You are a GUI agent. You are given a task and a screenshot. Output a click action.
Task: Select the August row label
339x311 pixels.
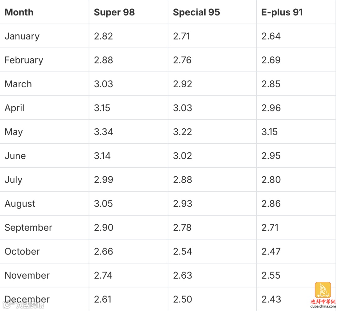20,204
